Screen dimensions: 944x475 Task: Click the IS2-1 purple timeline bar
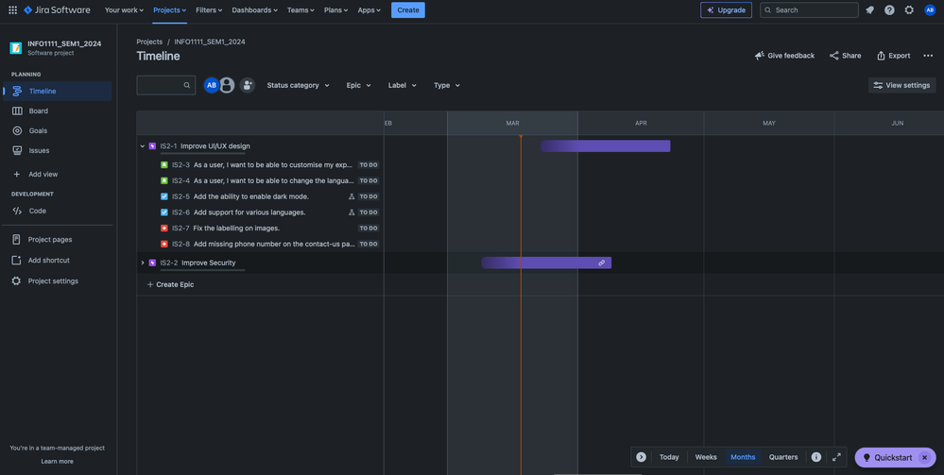(605, 146)
